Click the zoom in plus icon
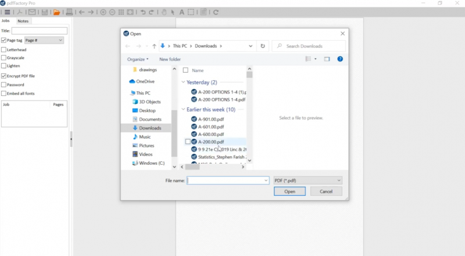The image size is (465, 256). (x=103, y=12)
